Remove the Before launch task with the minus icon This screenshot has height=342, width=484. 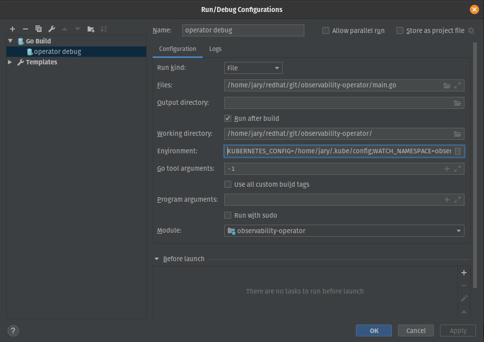point(463,286)
